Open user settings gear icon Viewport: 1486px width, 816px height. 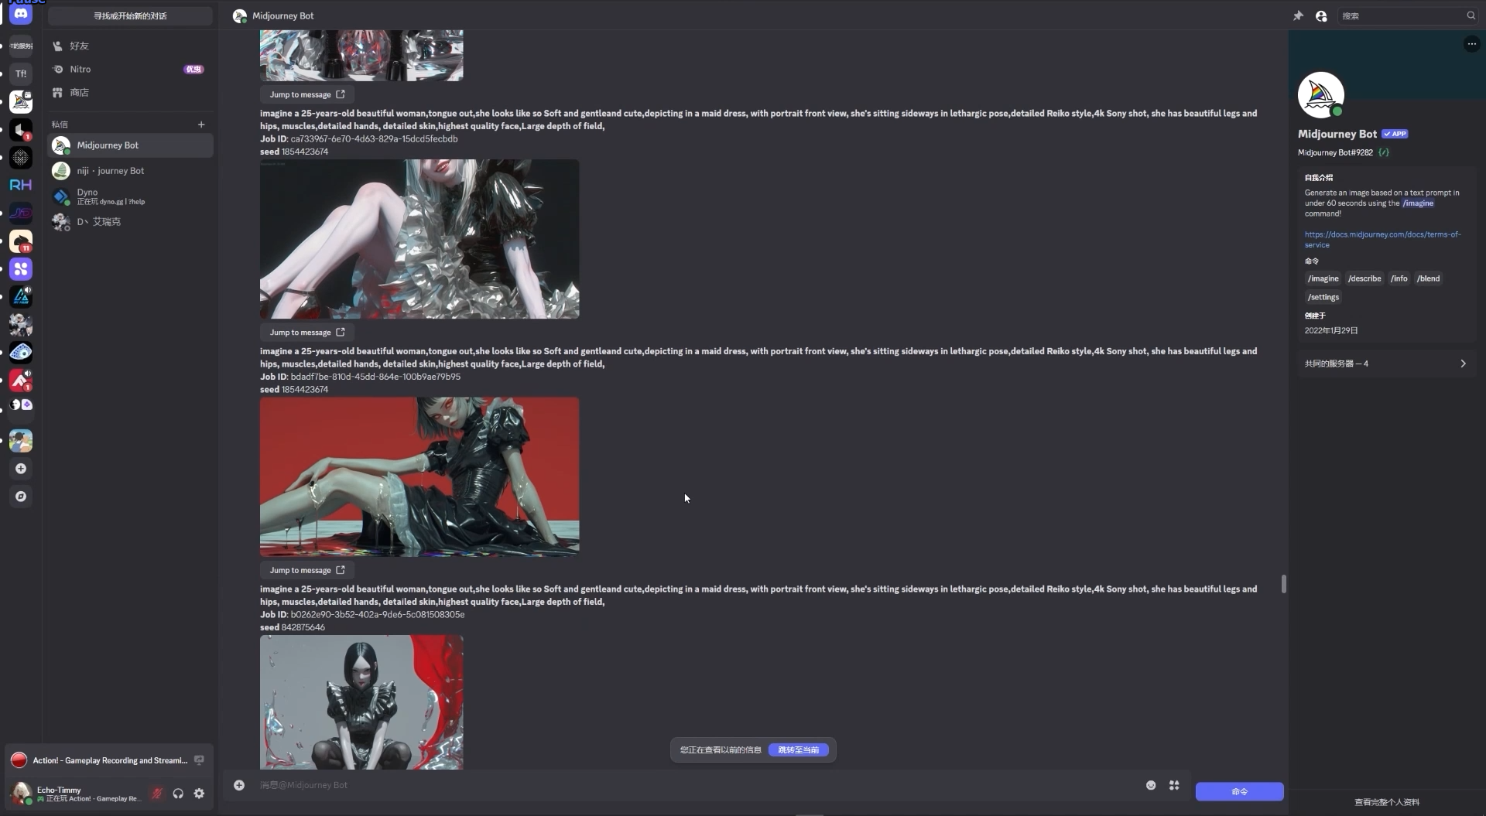click(x=199, y=794)
